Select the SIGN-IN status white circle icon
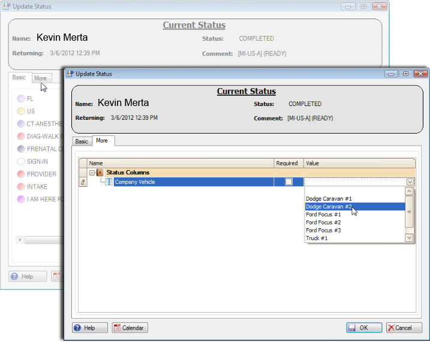Viewport: 430px width, 342px height. [21, 161]
